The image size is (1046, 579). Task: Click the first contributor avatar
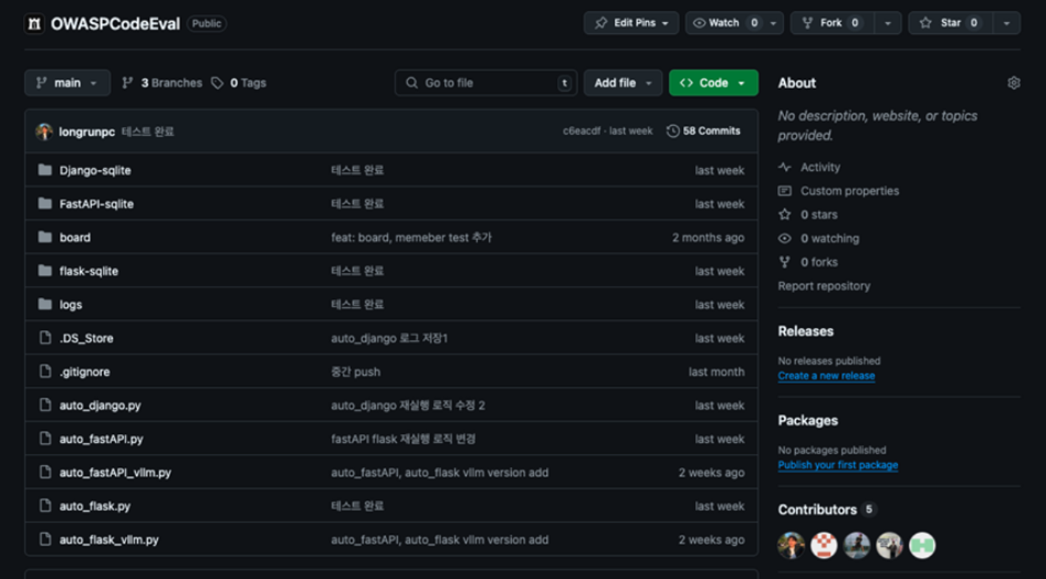791,545
